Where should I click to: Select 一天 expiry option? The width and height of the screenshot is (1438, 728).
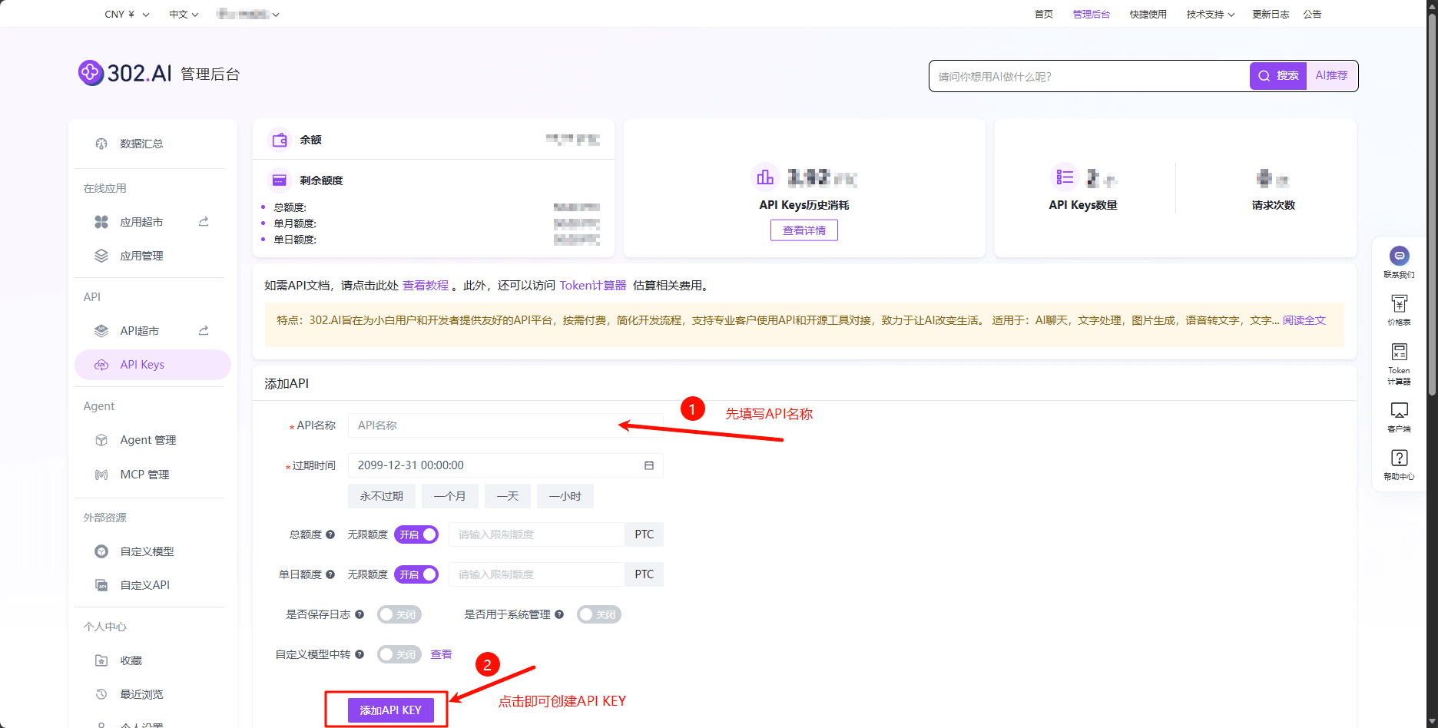(508, 496)
